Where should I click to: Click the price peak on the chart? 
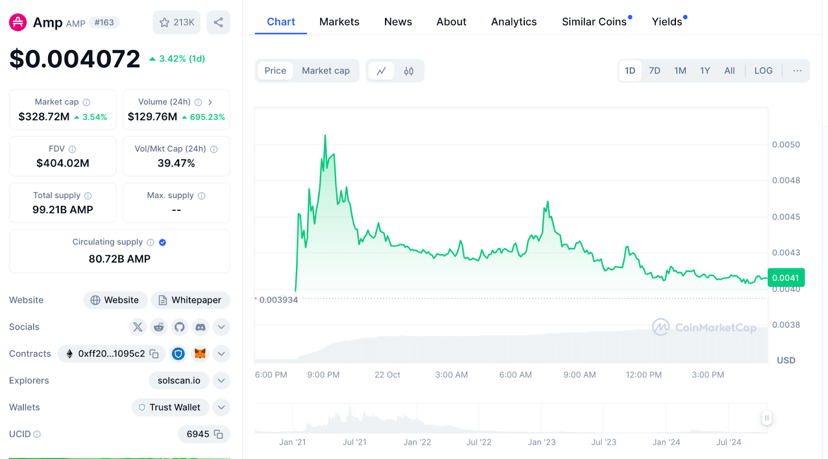(x=325, y=135)
